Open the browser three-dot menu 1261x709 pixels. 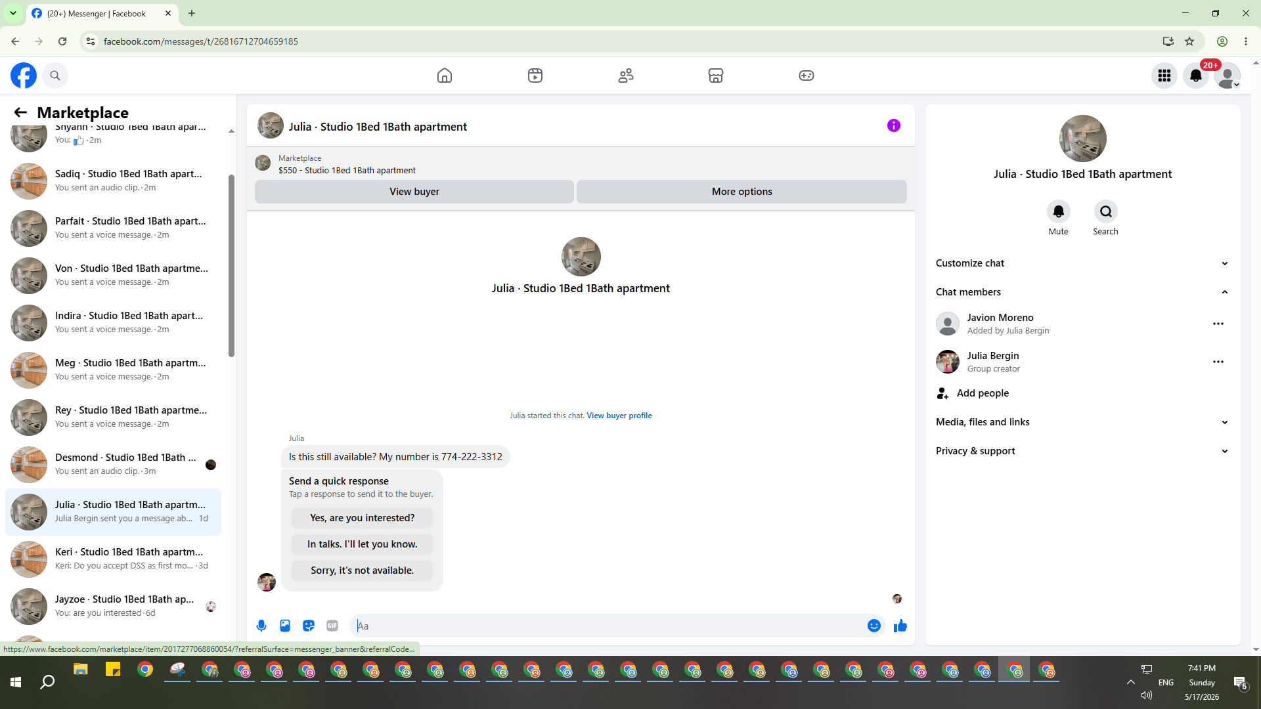[1246, 41]
